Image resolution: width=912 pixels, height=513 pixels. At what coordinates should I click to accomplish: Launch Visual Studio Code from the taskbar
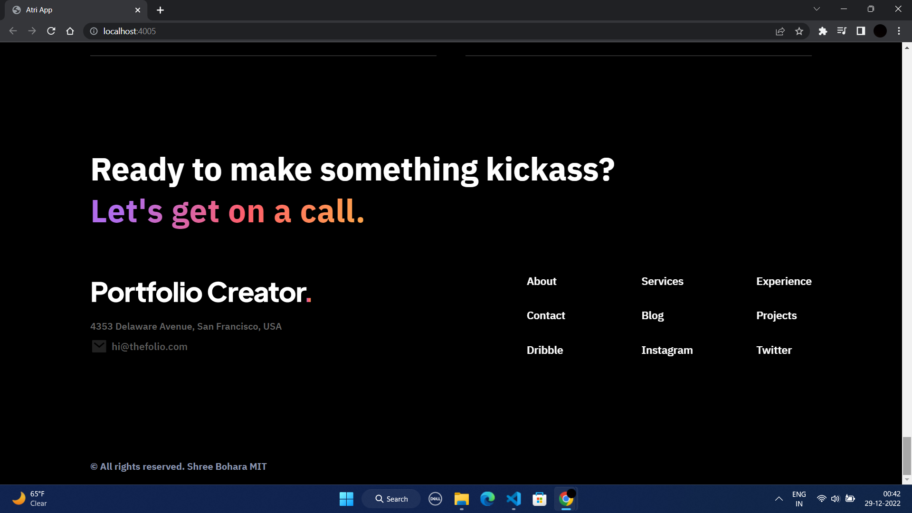click(x=513, y=499)
